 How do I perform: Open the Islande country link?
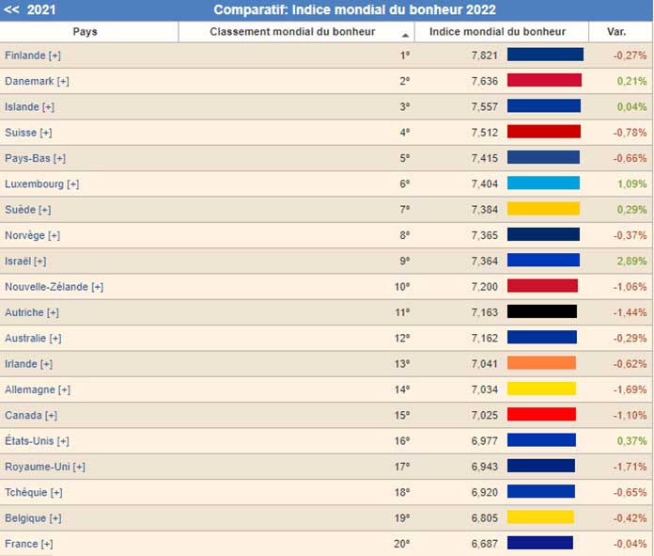(22, 107)
